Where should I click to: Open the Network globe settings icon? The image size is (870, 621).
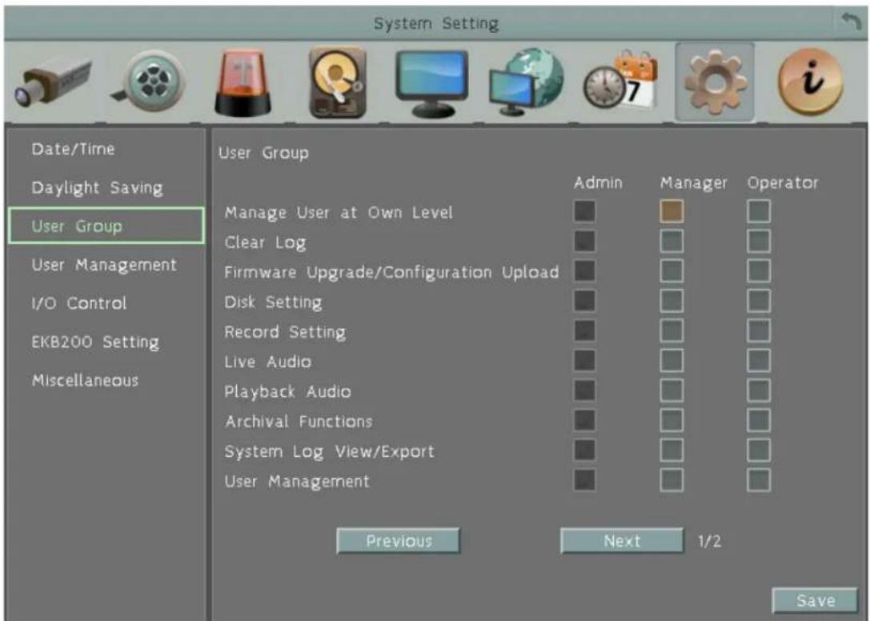pyautogui.click(x=526, y=82)
